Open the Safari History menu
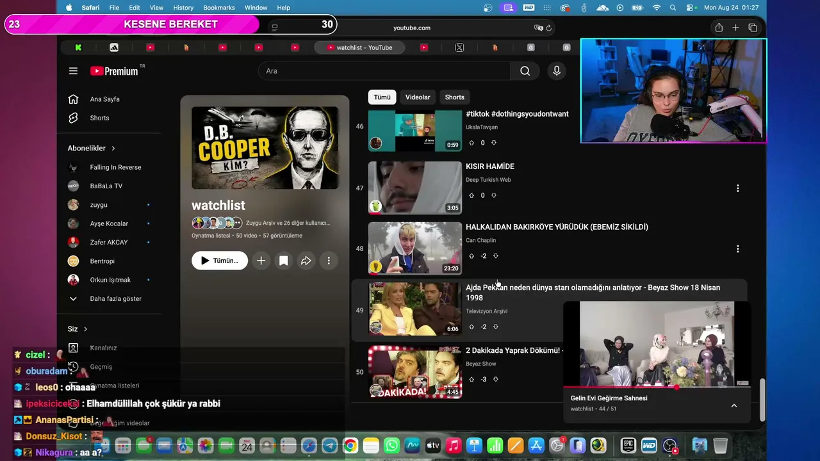820x461 pixels. click(183, 8)
